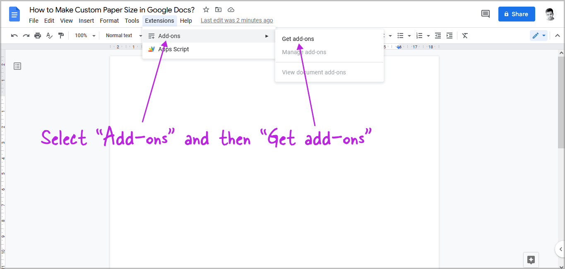Clear formatting from text
This screenshot has width=565, height=269.
[x=464, y=36]
